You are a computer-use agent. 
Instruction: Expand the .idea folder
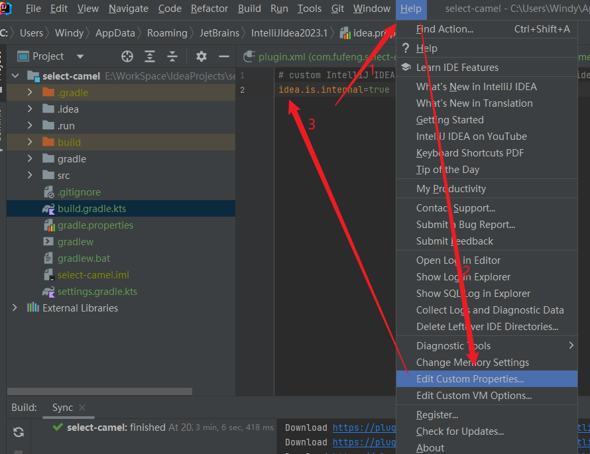click(30, 109)
